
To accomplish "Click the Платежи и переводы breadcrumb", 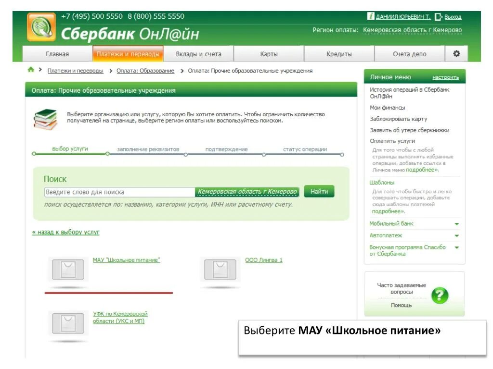I will coord(76,71).
